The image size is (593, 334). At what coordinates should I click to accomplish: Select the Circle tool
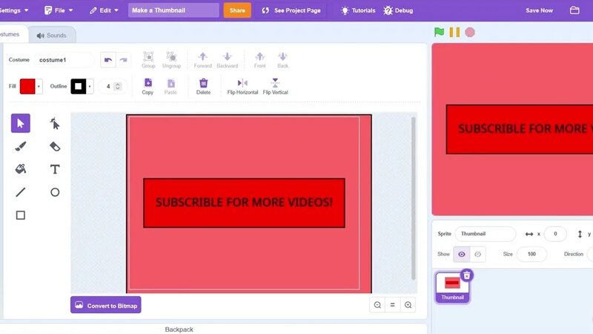(55, 192)
